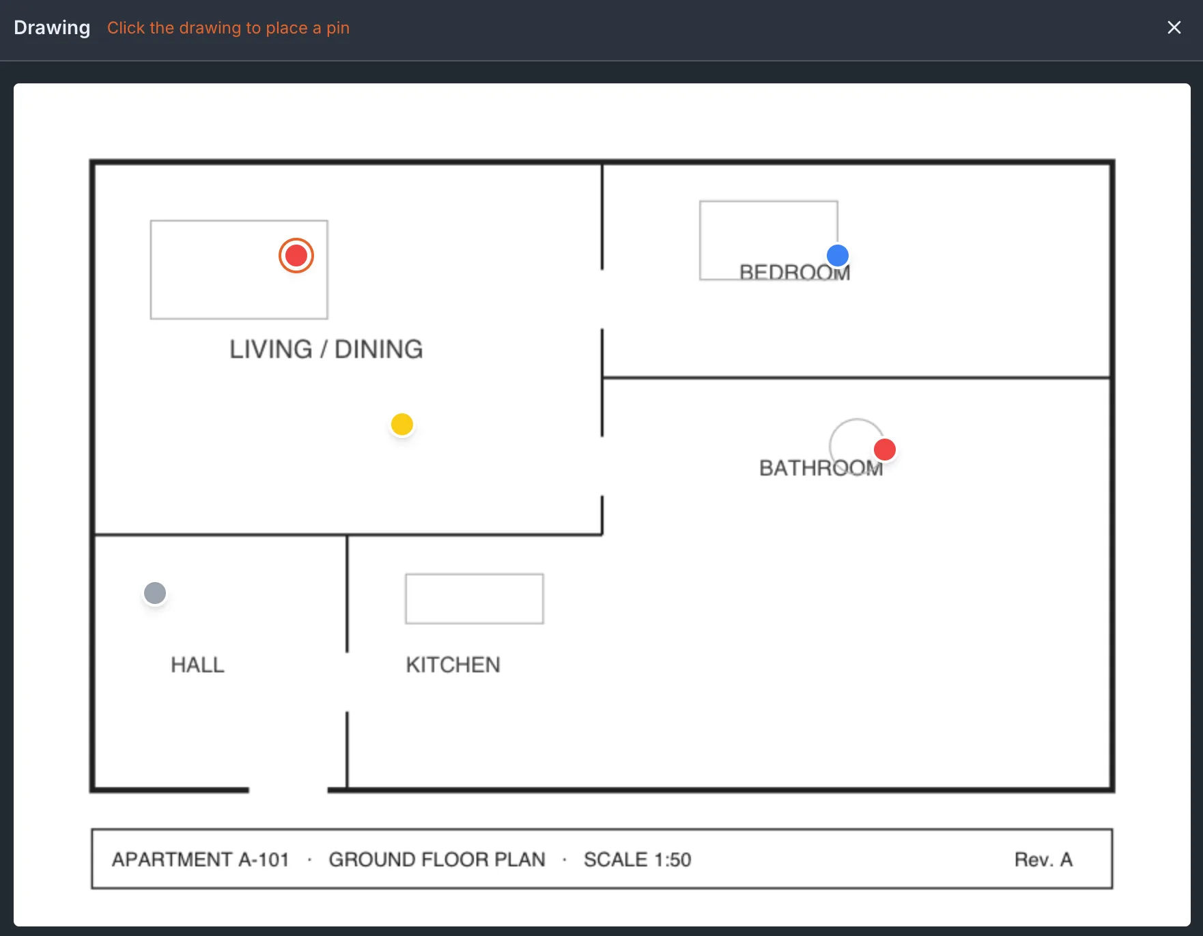Viewport: 1203px width, 936px height.
Task: Click the red pin in the Bathroom
Action: tap(885, 450)
